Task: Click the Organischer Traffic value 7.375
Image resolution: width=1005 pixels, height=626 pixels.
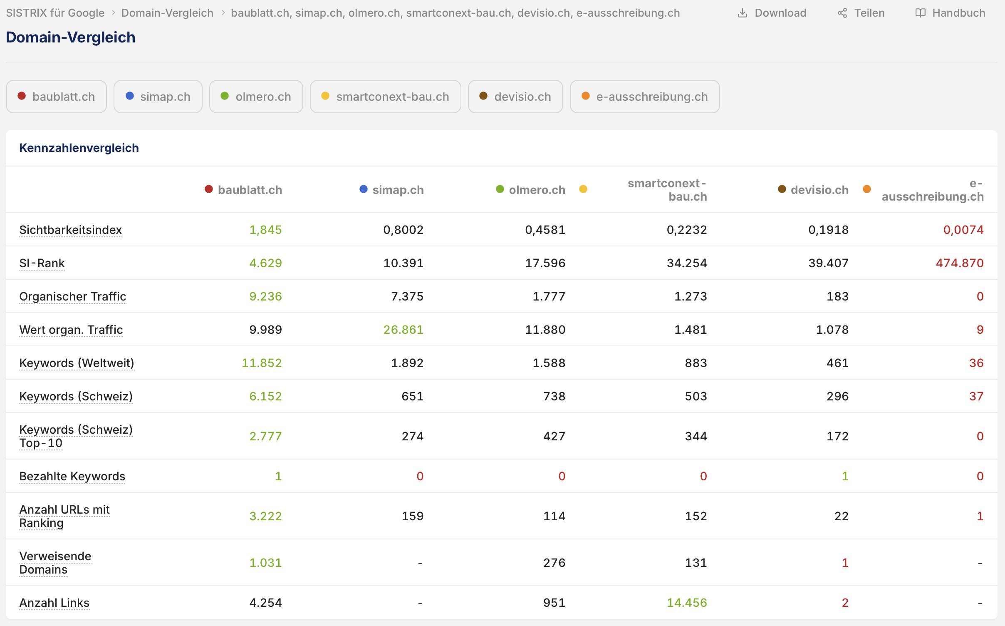Action: [x=407, y=296]
